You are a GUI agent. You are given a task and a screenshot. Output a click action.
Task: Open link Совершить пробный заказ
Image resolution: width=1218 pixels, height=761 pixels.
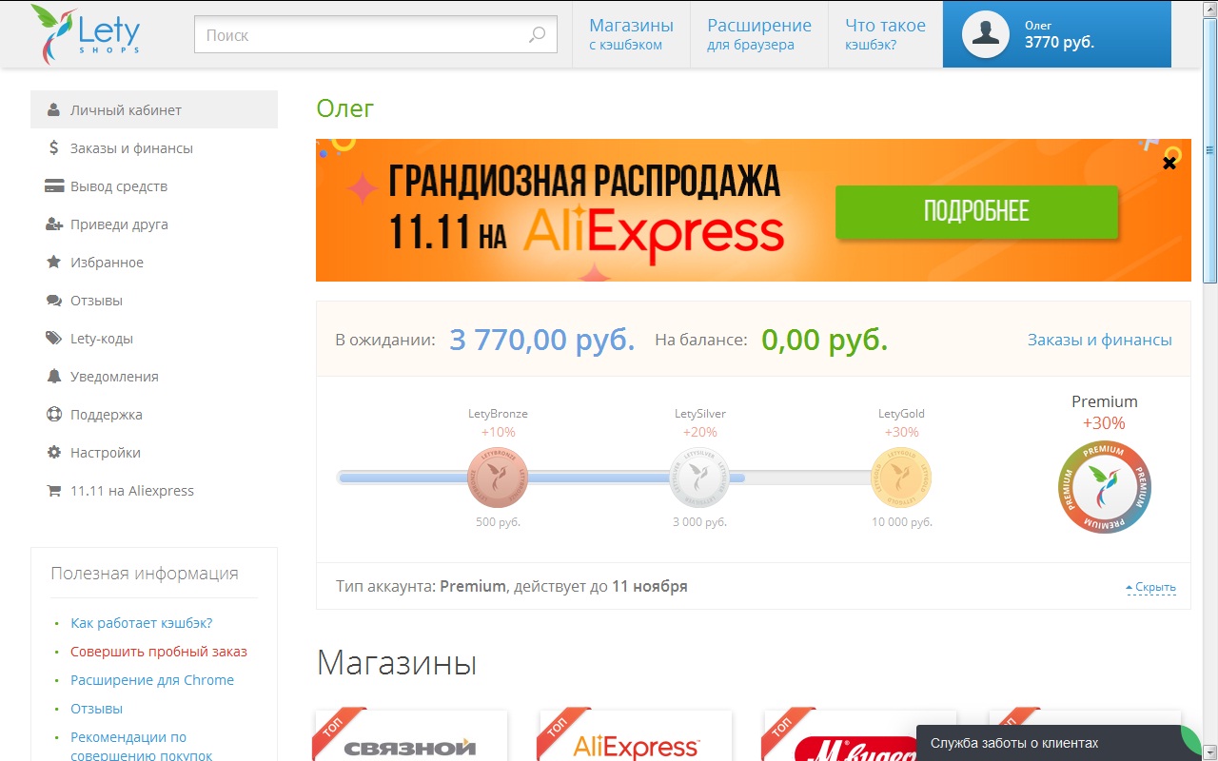158,652
